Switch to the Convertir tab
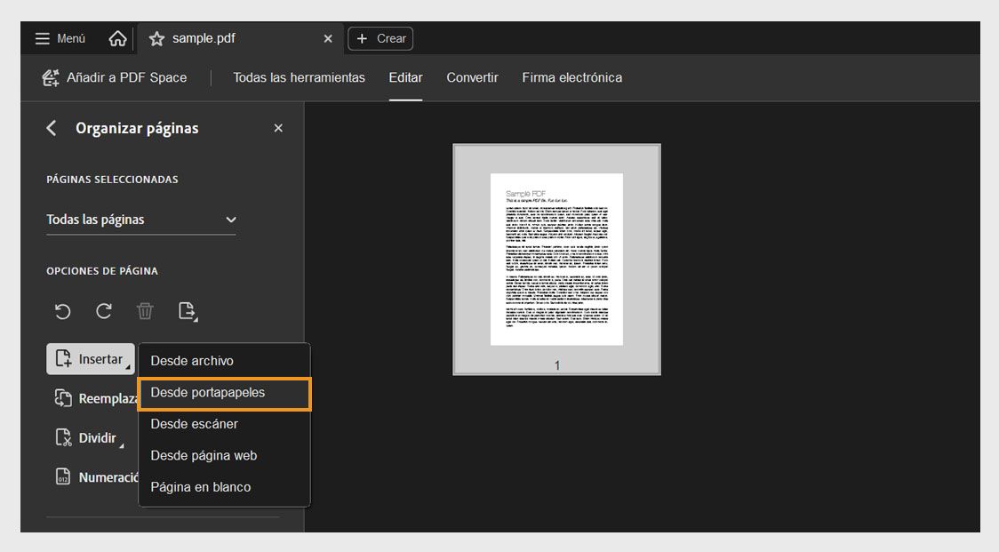The width and height of the screenshot is (999, 552). click(472, 77)
